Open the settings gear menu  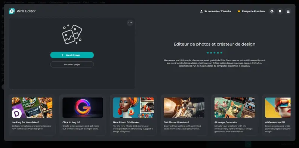pyautogui.click(x=272, y=11)
